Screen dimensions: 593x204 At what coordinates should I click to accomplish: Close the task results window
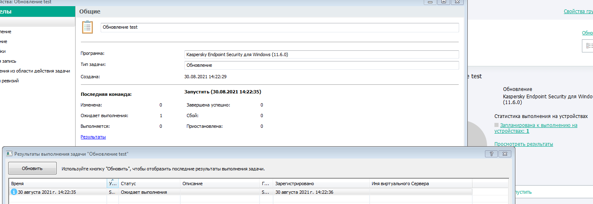point(505,154)
